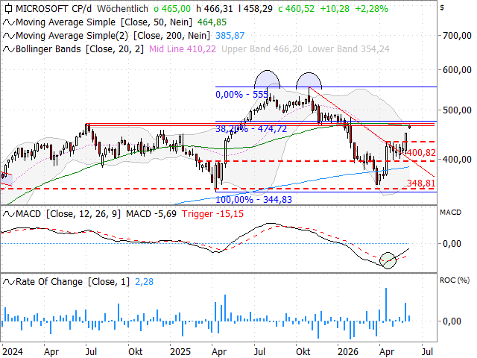
Task: Click the 2025 time axis label
Action: click(180, 351)
